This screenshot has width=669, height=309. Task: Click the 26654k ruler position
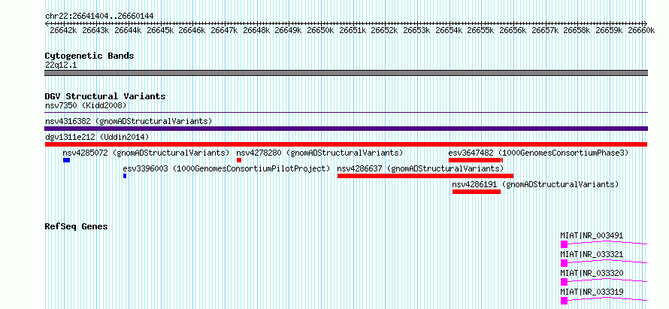(x=449, y=30)
